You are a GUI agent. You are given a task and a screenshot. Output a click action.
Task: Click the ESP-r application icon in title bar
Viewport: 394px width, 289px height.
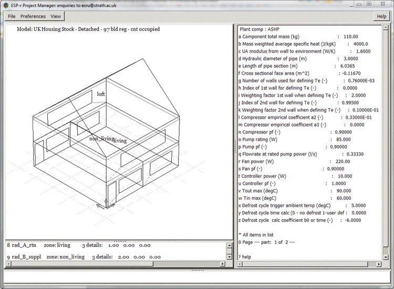pyautogui.click(x=6, y=4)
